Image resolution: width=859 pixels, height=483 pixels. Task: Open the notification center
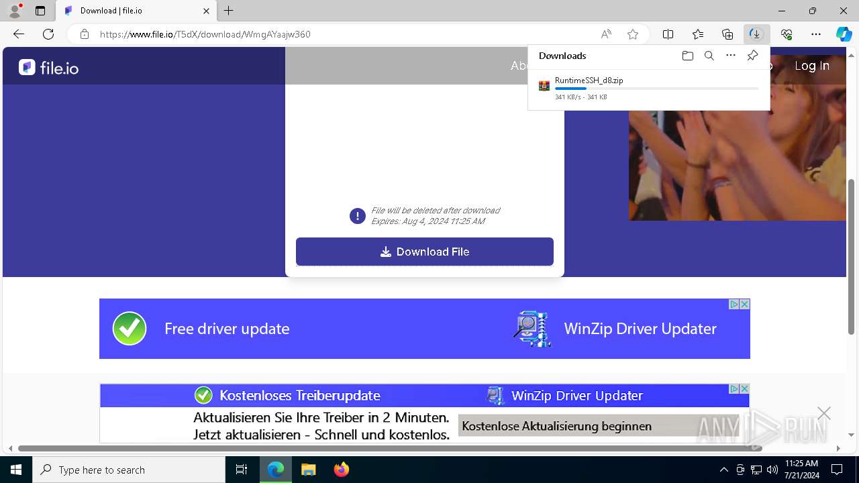click(x=837, y=470)
